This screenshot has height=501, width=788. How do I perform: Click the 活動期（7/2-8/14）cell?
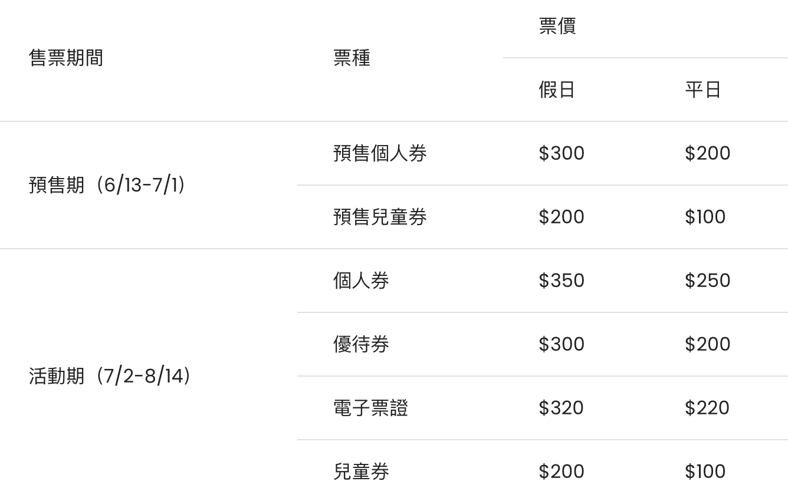(109, 376)
